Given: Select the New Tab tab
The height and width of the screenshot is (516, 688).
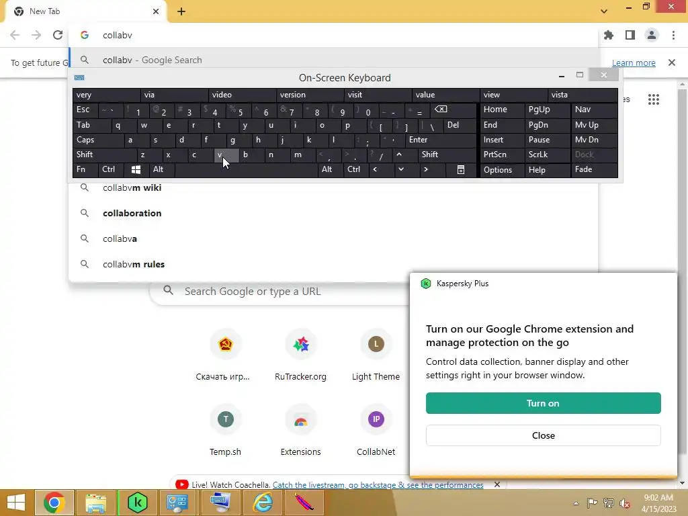Looking at the screenshot, I should click(x=87, y=11).
